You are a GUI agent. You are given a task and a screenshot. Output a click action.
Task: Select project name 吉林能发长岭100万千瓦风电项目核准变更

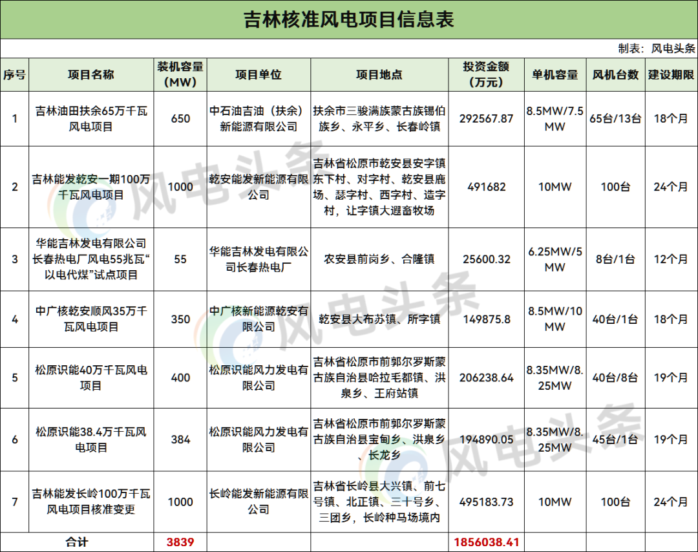tap(91, 502)
